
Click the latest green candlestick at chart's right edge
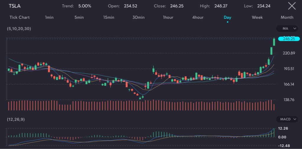[x=274, y=42]
